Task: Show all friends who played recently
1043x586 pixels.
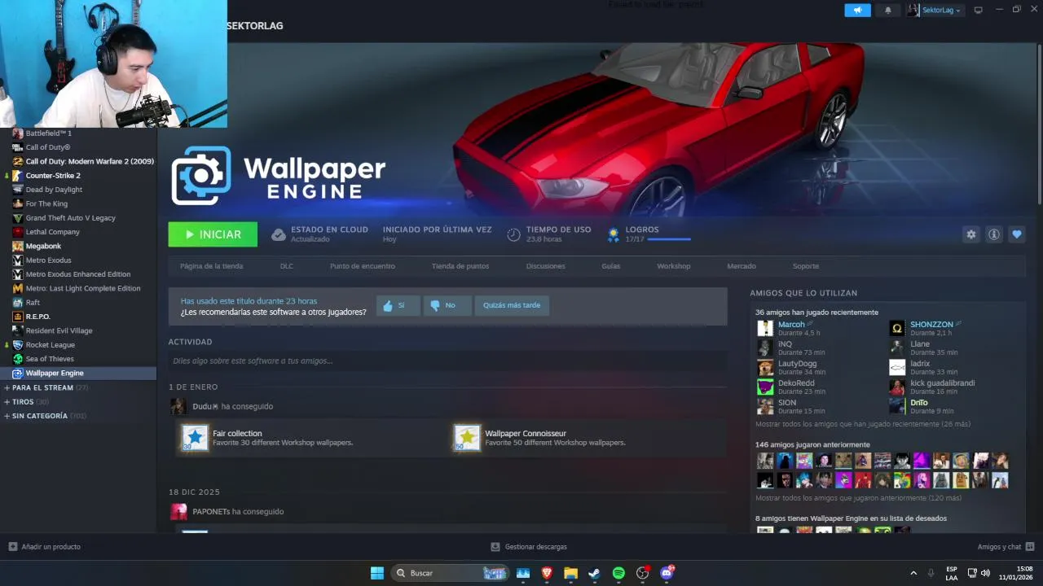Action: (x=863, y=424)
